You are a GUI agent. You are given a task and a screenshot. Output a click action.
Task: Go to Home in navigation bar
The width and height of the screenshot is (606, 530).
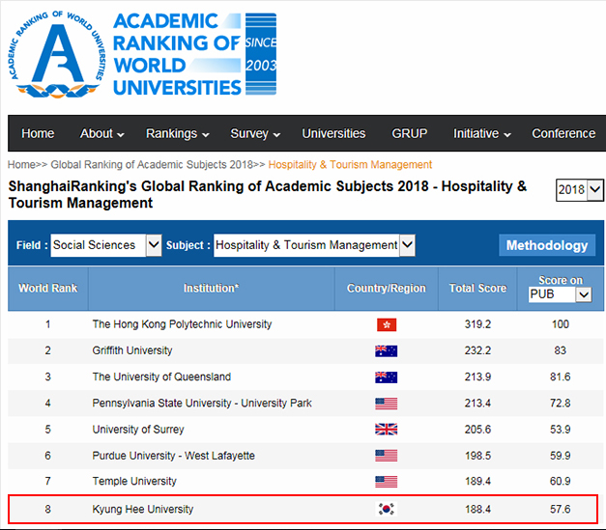(x=38, y=133)
